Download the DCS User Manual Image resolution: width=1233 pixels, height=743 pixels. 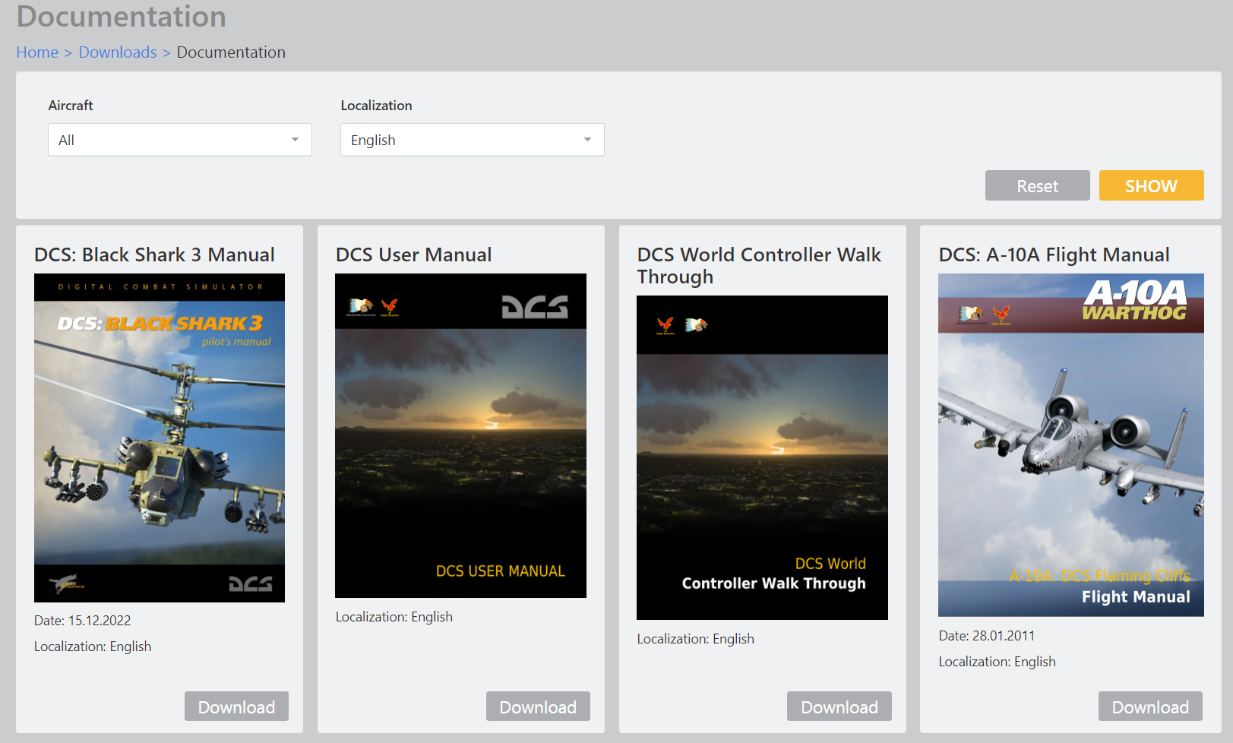pos(538,707)
